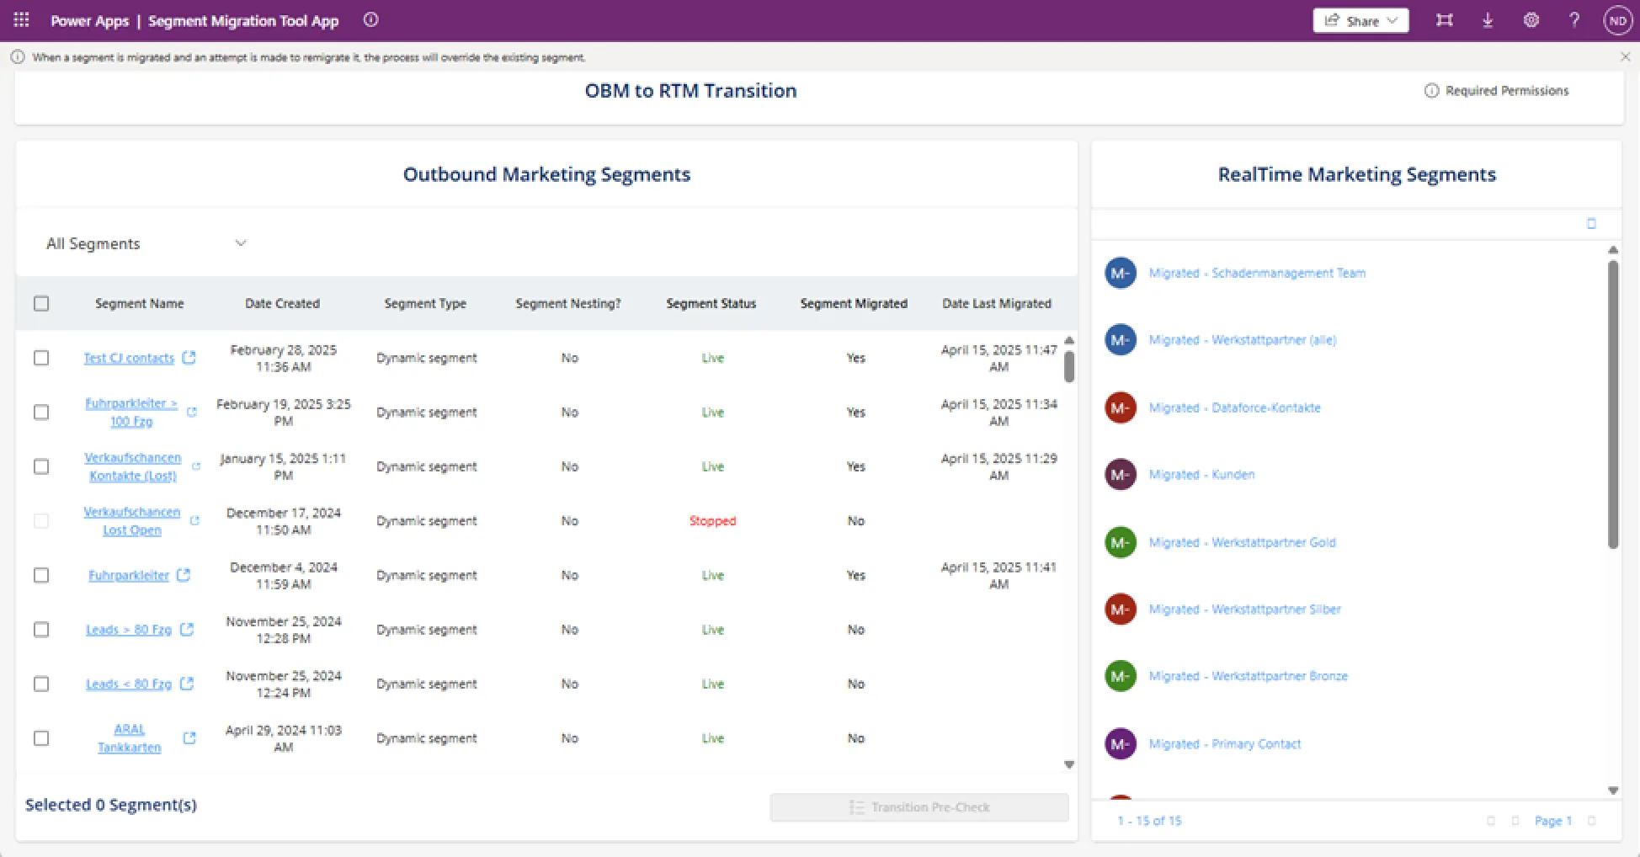Viewport: 1640px width, 857px height.
Task: Open Fuhrparkleiter > 100 Fzg segment link
Action: click(131, 413)
